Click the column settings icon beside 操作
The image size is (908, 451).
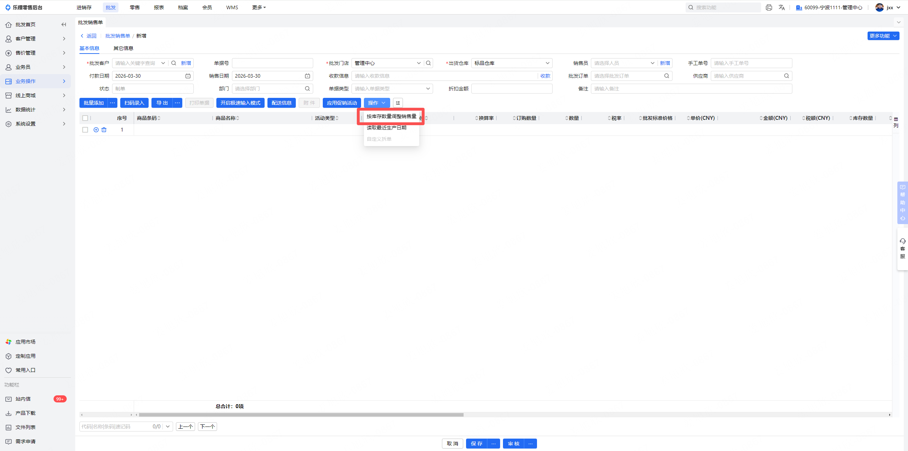tap(398, 103)
